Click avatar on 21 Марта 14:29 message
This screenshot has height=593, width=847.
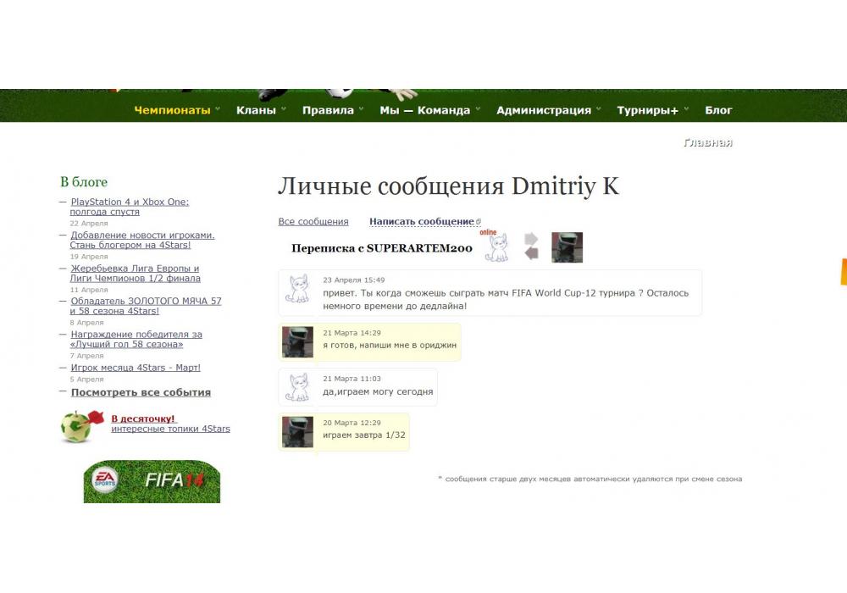click(297, 342)
